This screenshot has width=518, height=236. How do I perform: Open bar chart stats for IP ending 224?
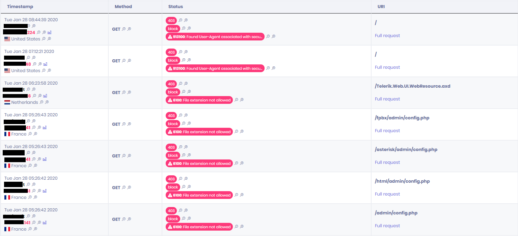[49, 32]
